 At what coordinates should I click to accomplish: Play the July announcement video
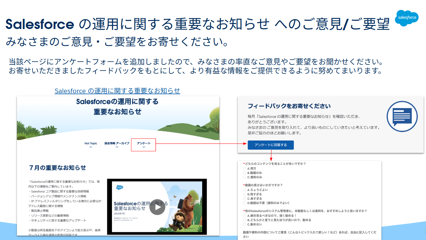coord(157,207)
